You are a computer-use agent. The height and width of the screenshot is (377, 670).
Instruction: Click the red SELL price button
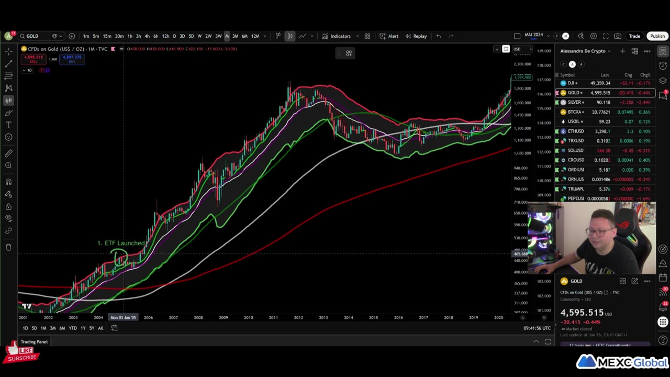click(33, 59)
